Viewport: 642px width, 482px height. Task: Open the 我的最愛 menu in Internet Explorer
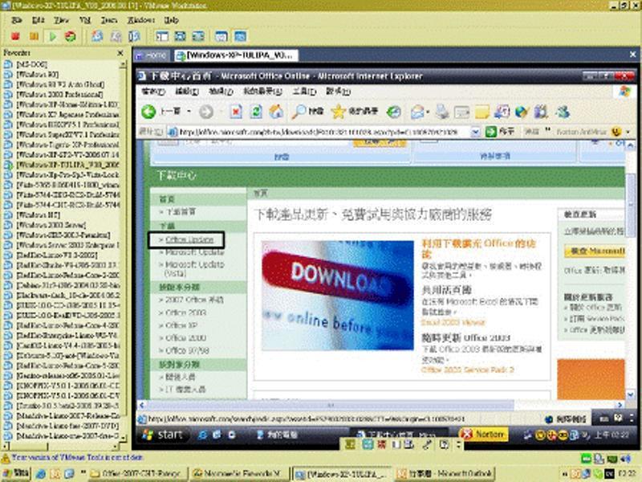263,91
